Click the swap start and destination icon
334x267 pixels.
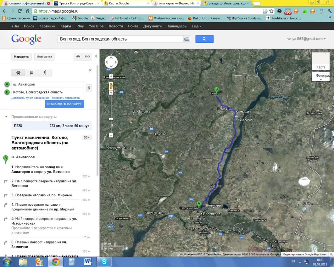[x=89, y=88]
